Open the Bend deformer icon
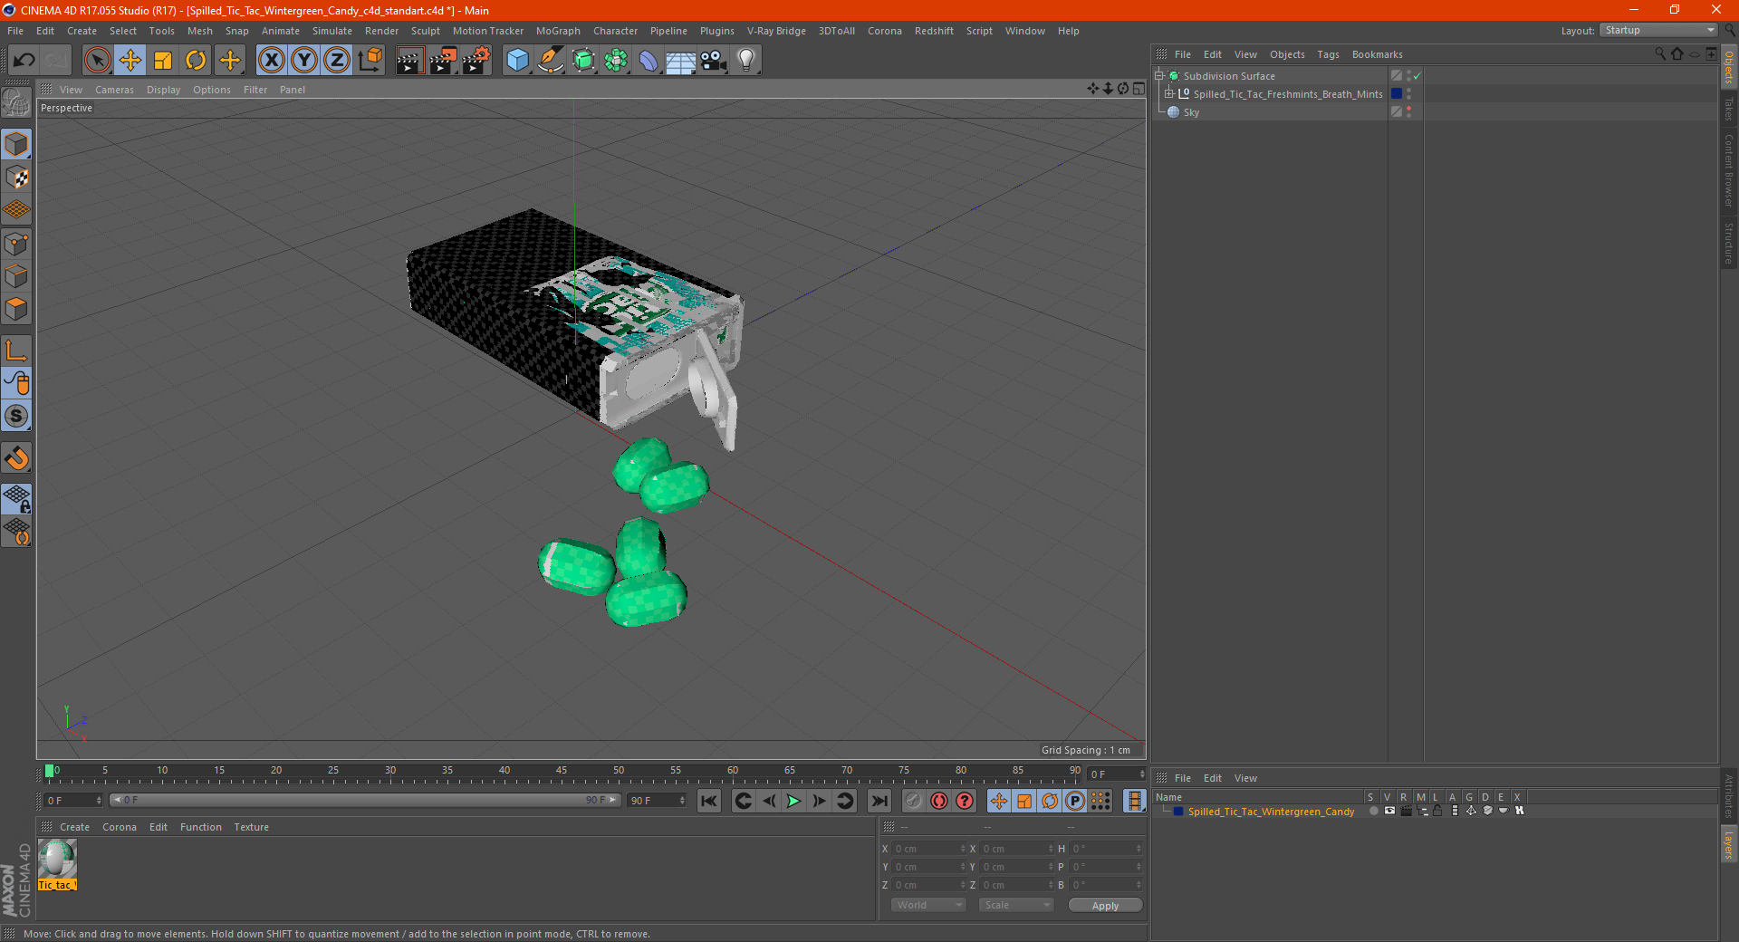The image size is (1739, 942). coord(649,61)
